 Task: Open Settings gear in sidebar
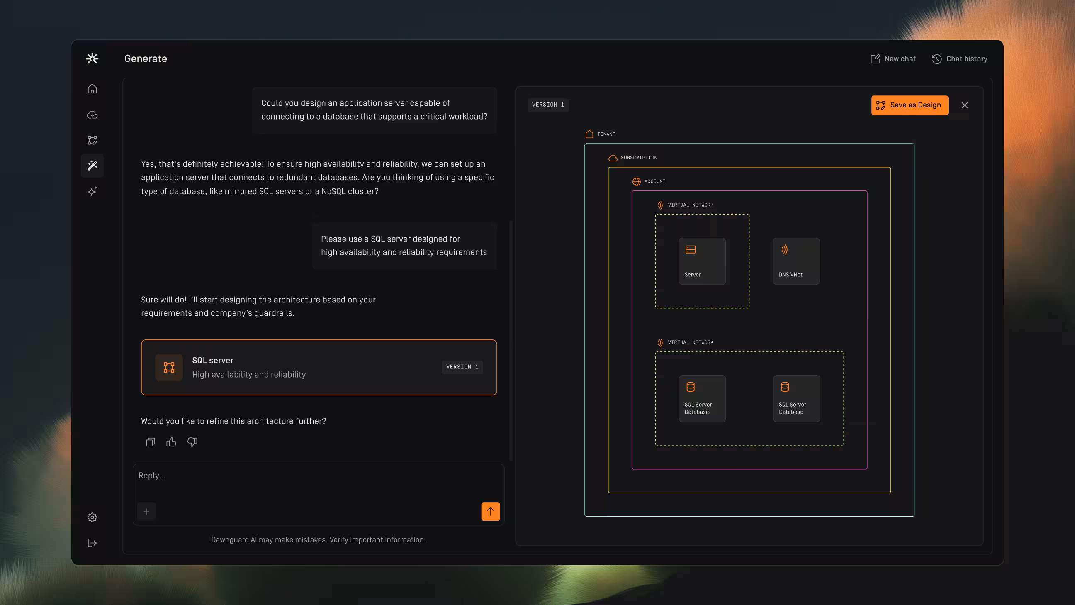(92, 517)
